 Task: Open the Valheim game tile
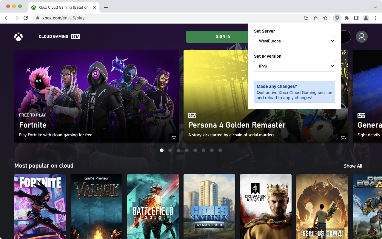point(96,206)
